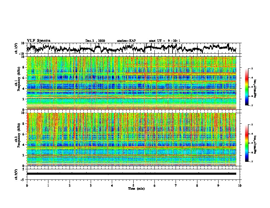
Task: Click the "-5" tick on ch.3(V) axis
Action: 22,180
